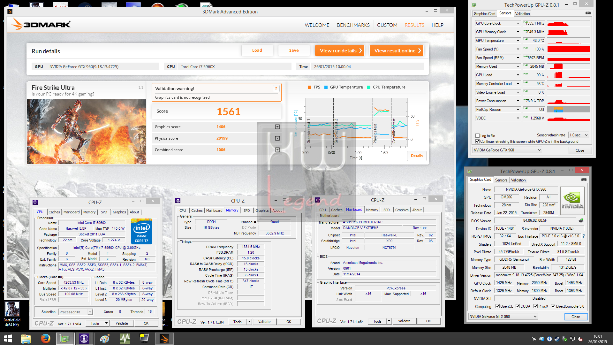Toggle the OpenCL checkbox in GPU-Z
The image size is (613, 345).
[x=497, y=306]
